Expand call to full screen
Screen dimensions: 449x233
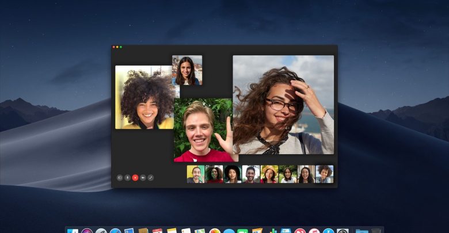click(x=151, y=178)
